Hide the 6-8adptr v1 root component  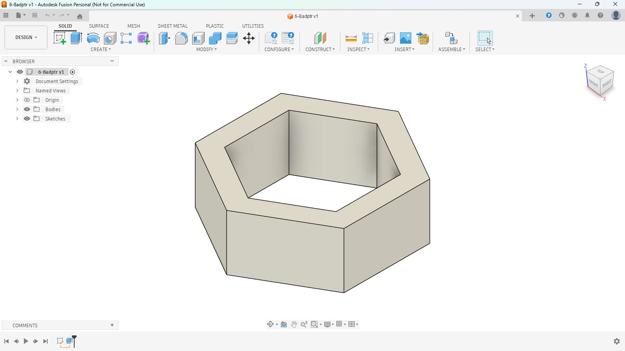tap(20, 72)
